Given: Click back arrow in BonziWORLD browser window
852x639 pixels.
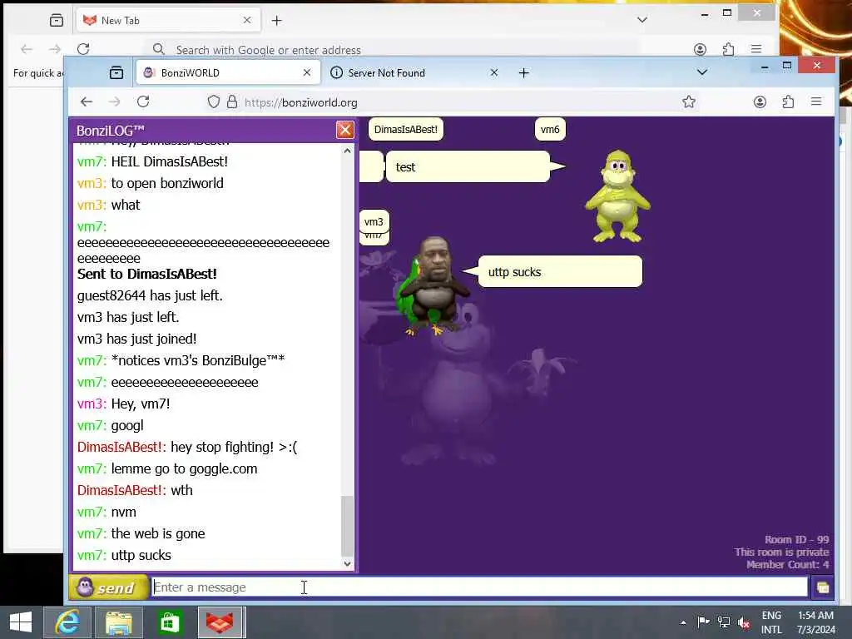Looking at the screenshot, I should click(87, 102).
